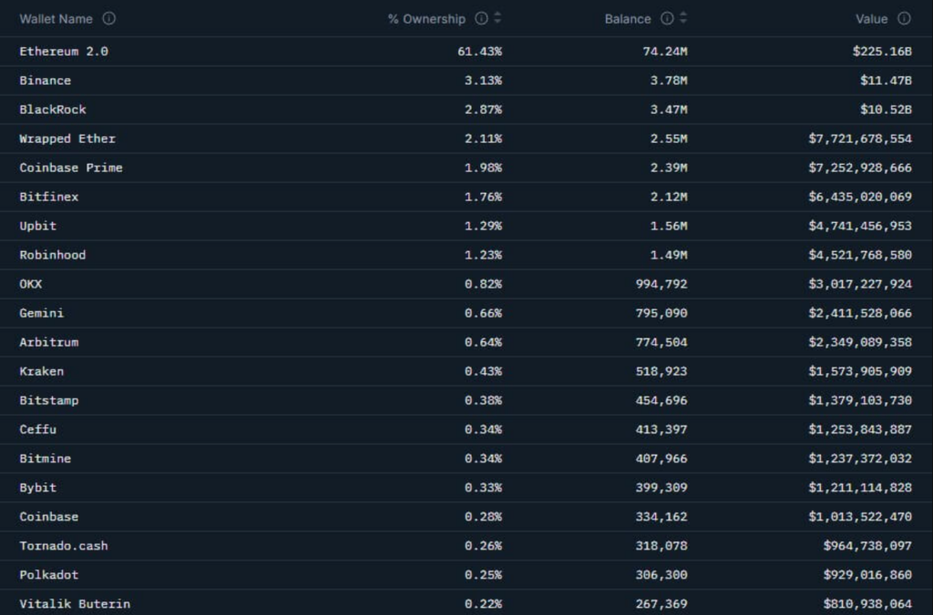Click the BlackRock wallet name
Image resolution: width=933 pixels, height=615 pixels.
53,109
